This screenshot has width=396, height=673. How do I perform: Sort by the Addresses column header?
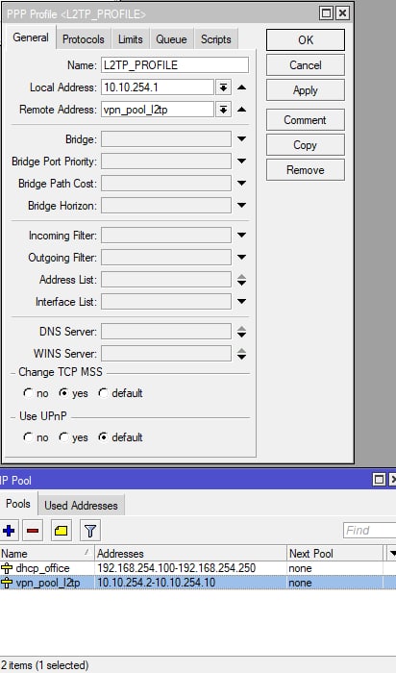(190, 554)
